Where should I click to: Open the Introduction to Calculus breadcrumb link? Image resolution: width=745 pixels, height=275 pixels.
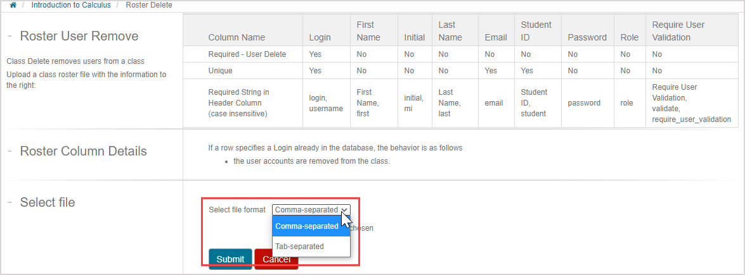click(x=71, y=5)
